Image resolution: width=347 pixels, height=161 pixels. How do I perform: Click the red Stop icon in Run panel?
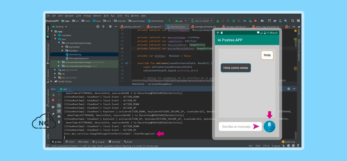click(x=53, y=100)
